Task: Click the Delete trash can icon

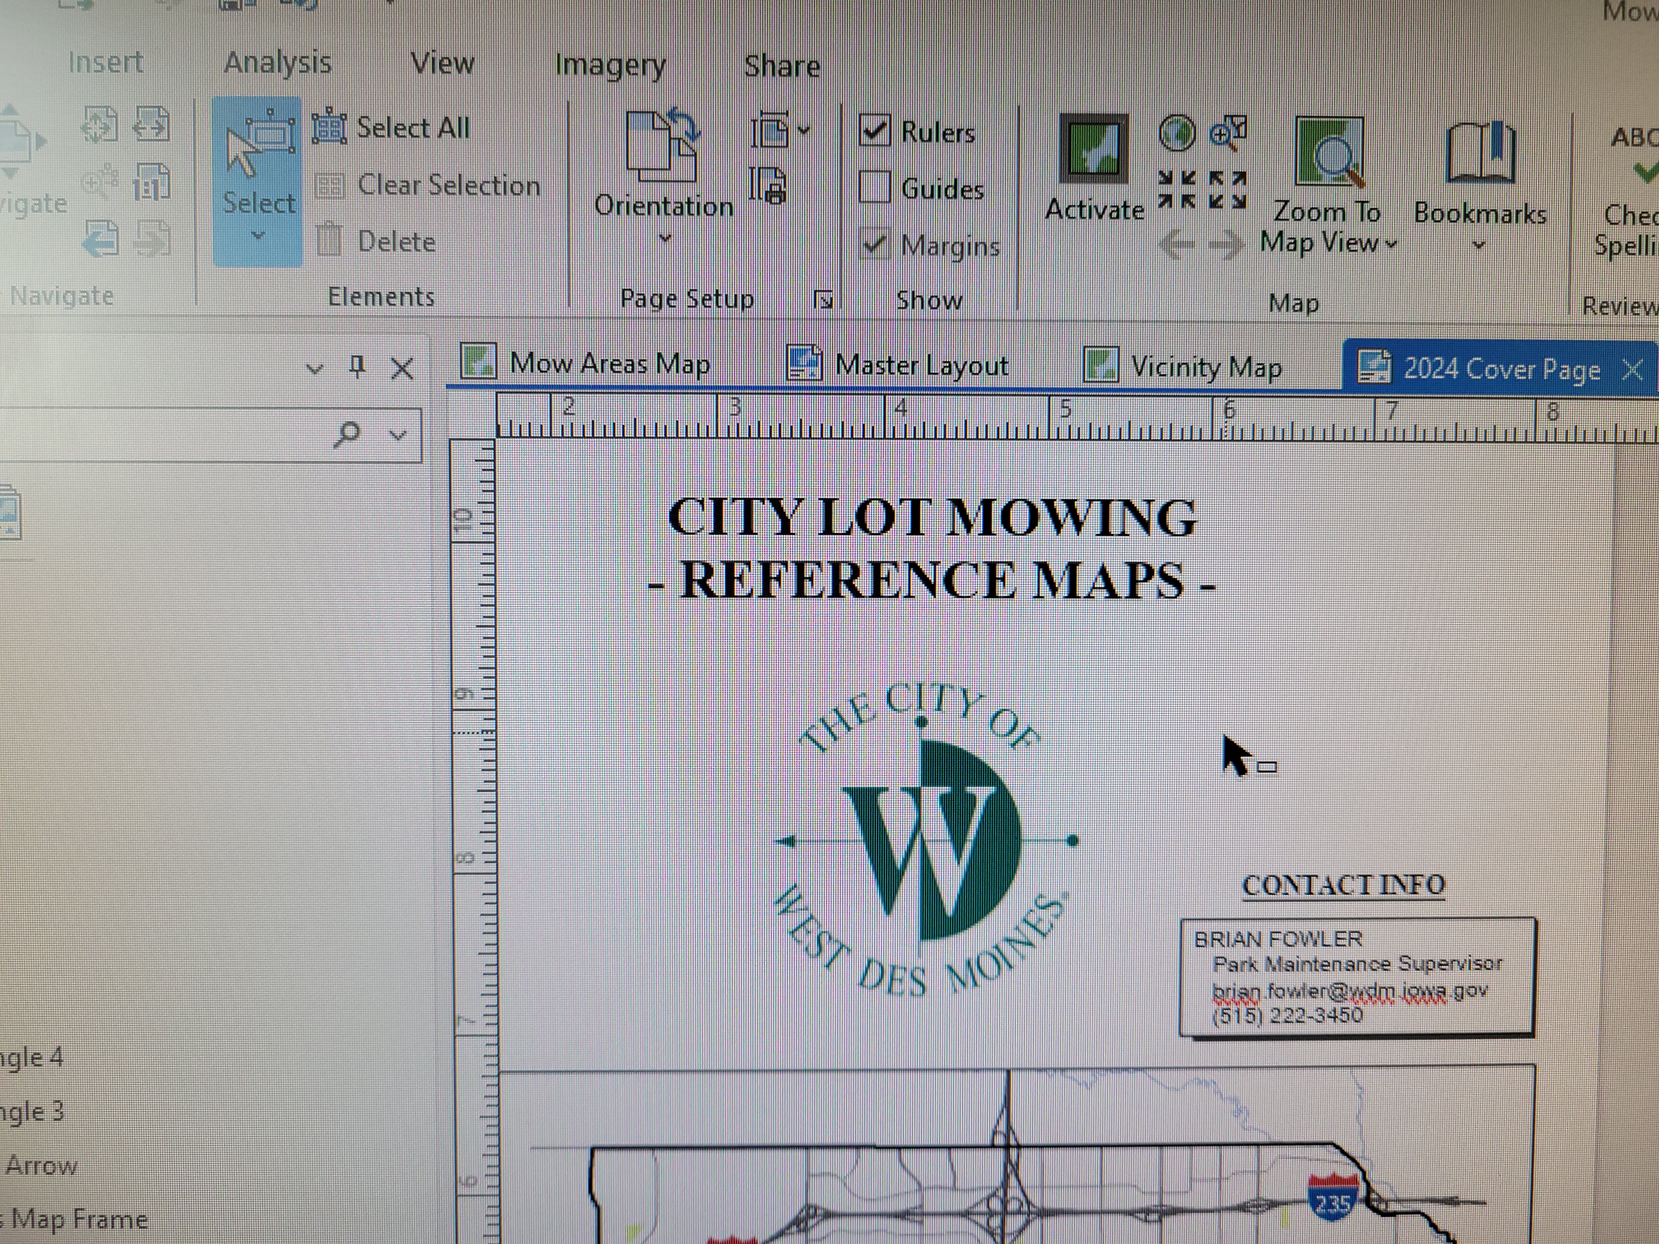Action: coord(328,239)
